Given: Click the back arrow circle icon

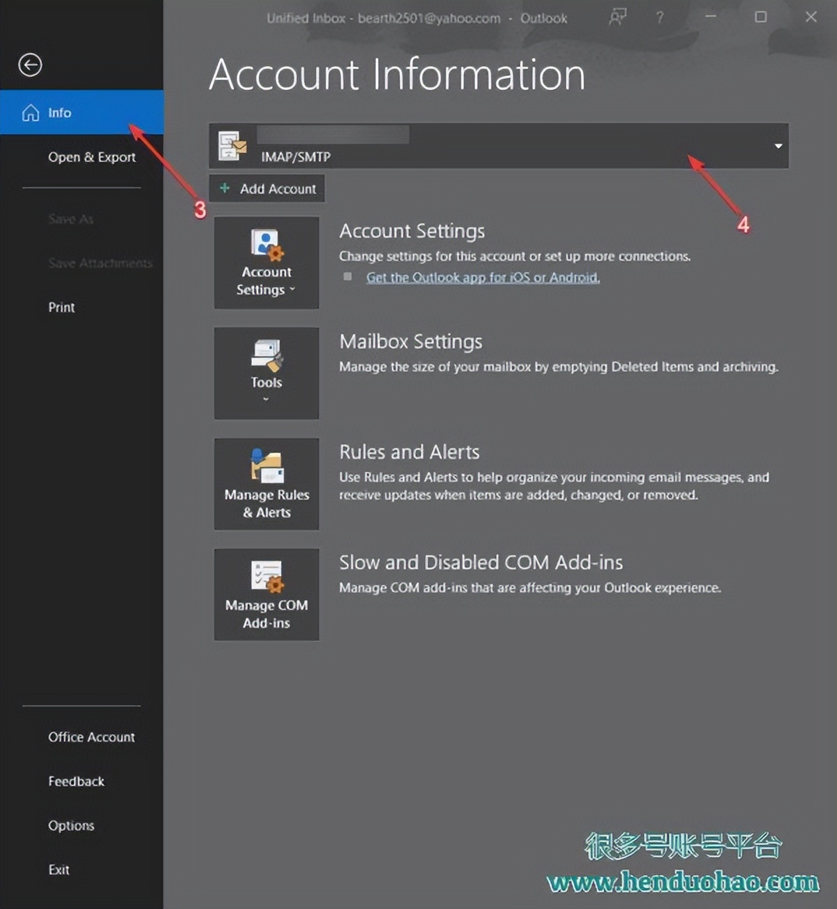Looking at the screenshot, I should pos(30,65).
